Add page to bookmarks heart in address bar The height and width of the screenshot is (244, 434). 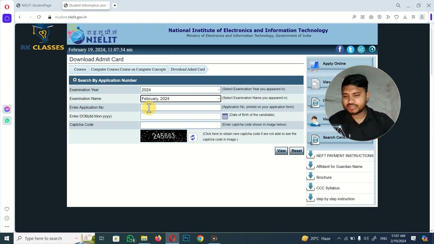click(x=396, y=17)
